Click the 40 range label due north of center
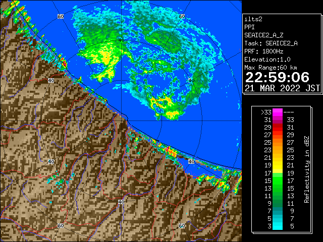 click(x=121, y=40)
